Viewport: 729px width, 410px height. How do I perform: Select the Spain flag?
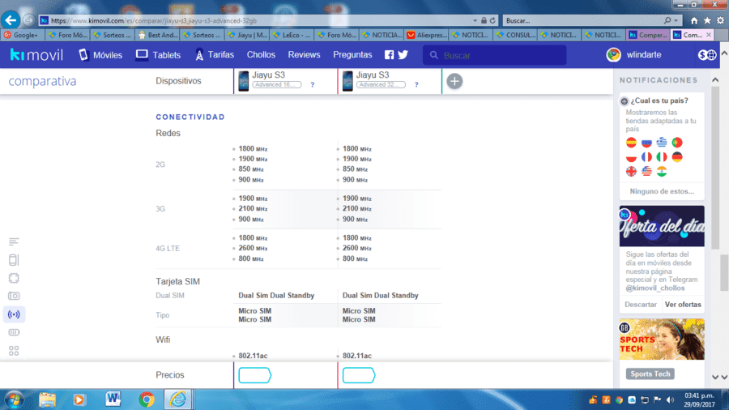click(x=631, y=143)
